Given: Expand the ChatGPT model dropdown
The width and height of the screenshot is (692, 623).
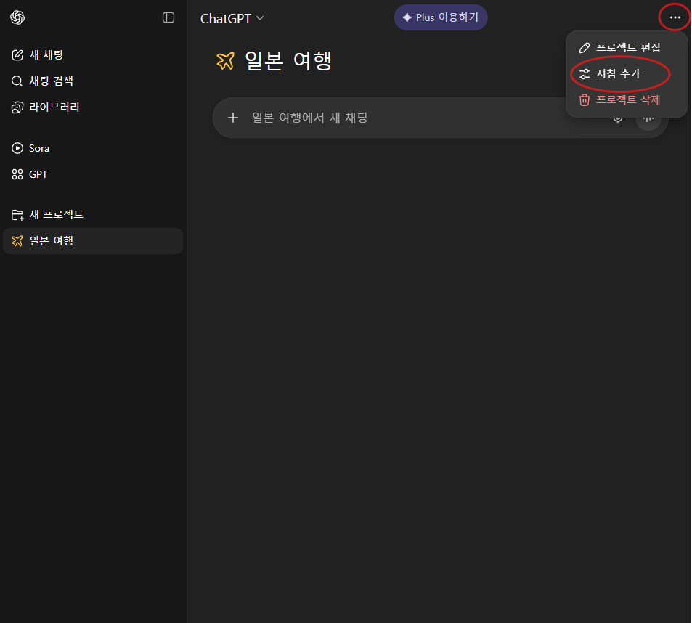Looking at the screenshot, I should coord(232,18).
